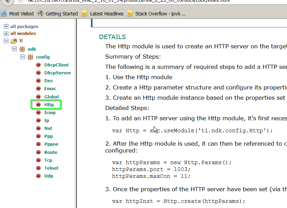This screenshot has width=287, height=208.
Task: Open the Getting Started bookmark
Action: pyautogui.click(x=62, y=14)
